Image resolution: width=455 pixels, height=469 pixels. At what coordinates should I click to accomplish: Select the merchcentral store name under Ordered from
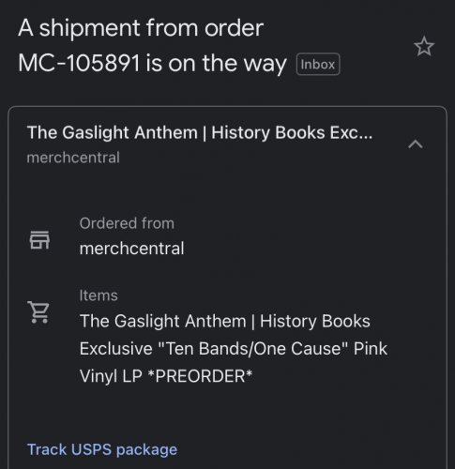tap(131, 249)
